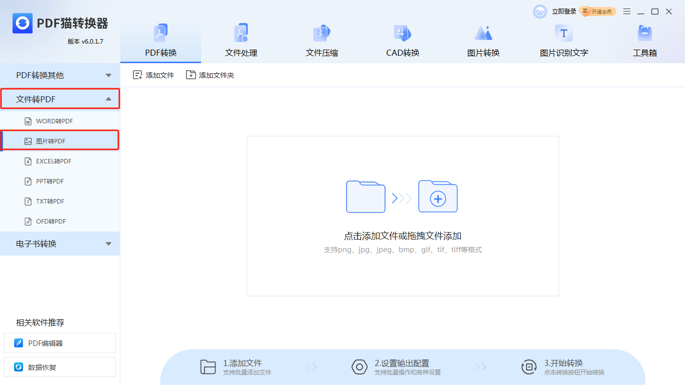Click the 工具箱 toolbox icon
Viewport: 685px width, 385px height.
(x=644, y=33)
